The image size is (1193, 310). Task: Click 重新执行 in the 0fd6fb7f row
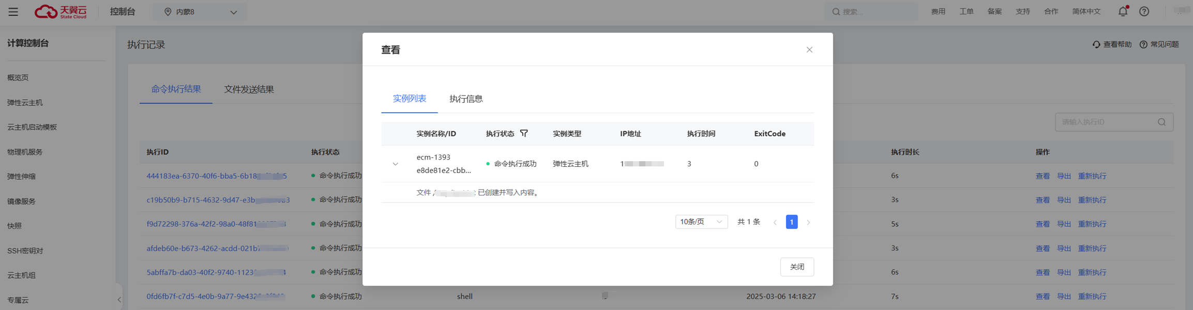1092,297
